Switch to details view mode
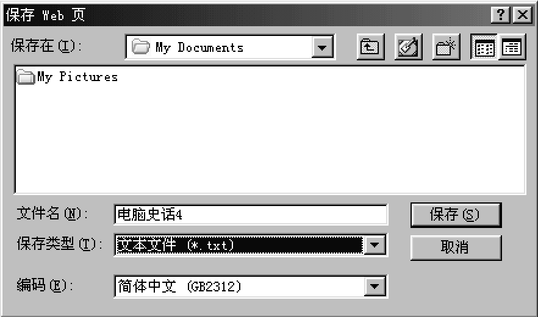Screen dimensions: 538x317 [512, 47]
